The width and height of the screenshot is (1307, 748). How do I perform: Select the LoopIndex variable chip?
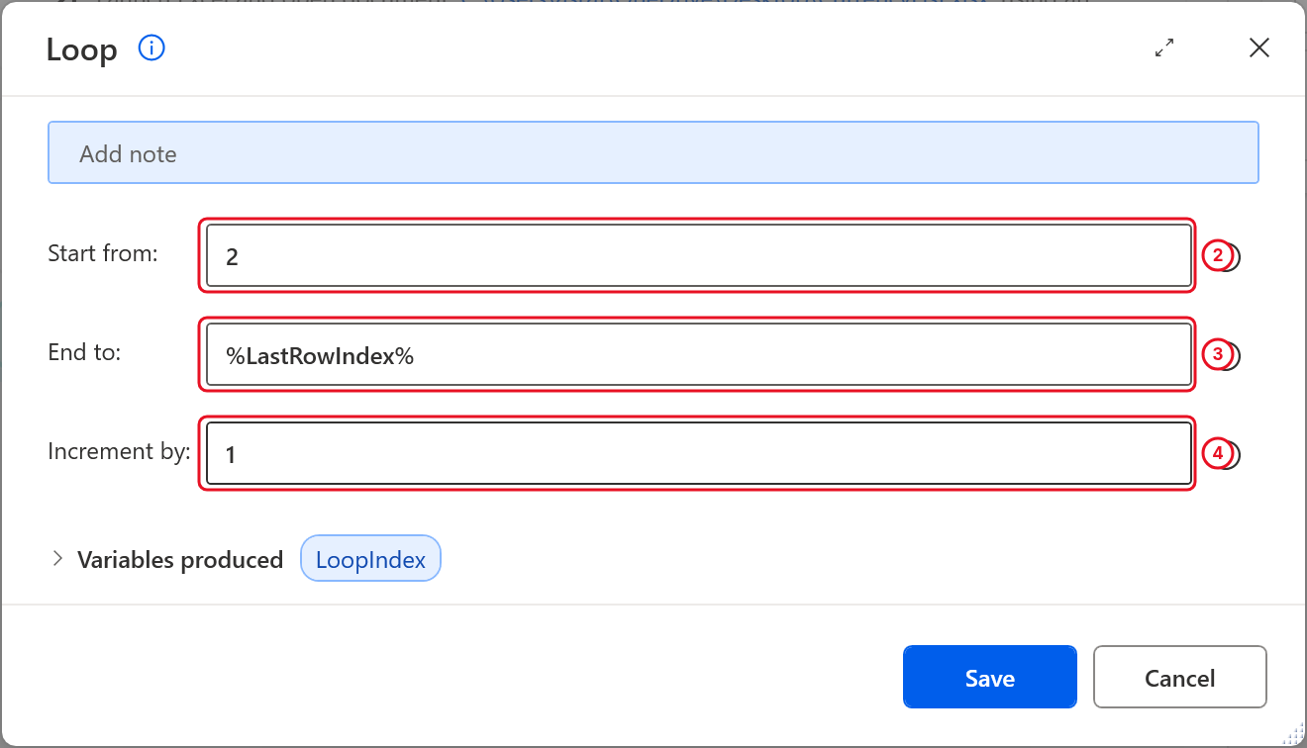370,560
